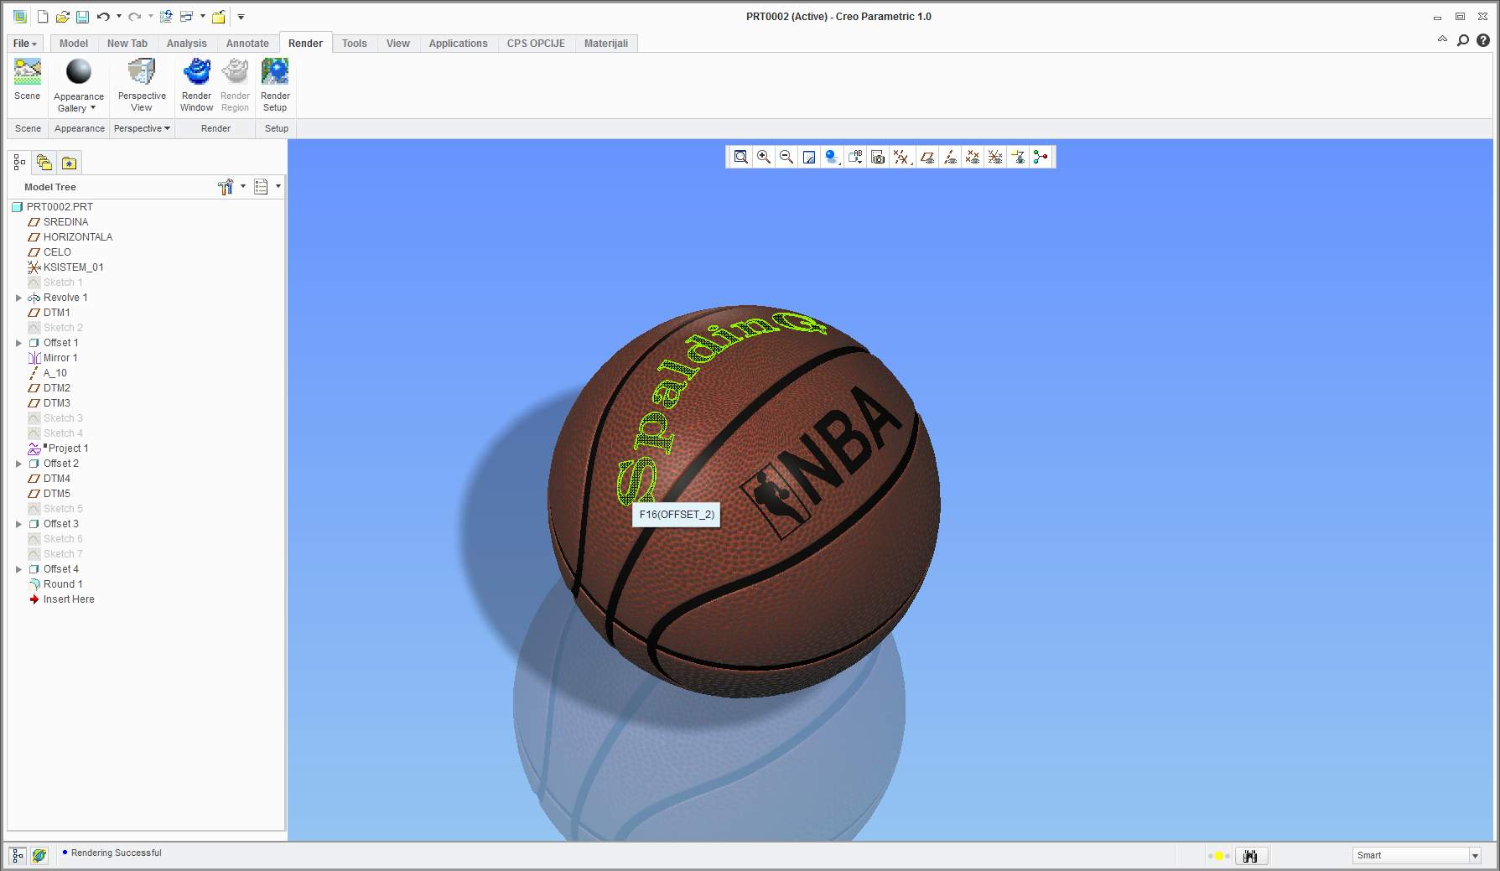Open Model Tree show options menu
1500x871 pixels.
(267, 187)
